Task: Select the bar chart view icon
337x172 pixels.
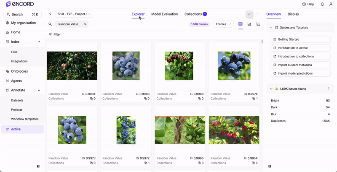Action: 249,24
